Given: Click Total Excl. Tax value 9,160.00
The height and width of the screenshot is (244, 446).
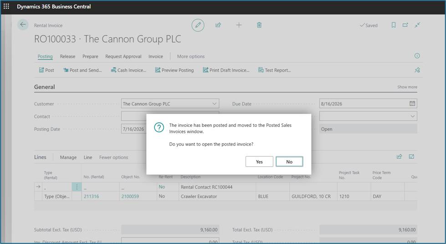Looking at the screenshot, I should pos(368,229).
